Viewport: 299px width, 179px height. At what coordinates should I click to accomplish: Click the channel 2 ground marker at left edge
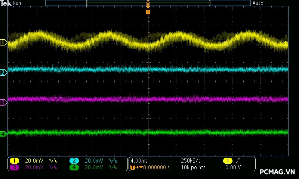point(3,73)
